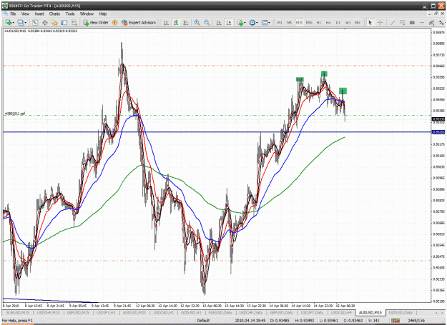Restore the inner chart window
447x325 pixels.
(x=436, y=14)
